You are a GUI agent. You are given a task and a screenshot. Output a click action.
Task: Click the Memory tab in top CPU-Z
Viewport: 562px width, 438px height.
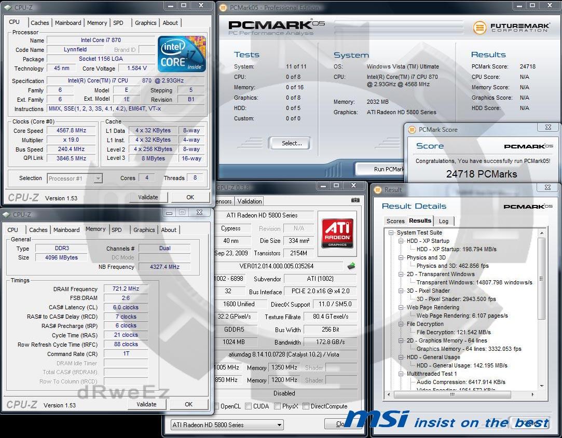click(97, 23)
